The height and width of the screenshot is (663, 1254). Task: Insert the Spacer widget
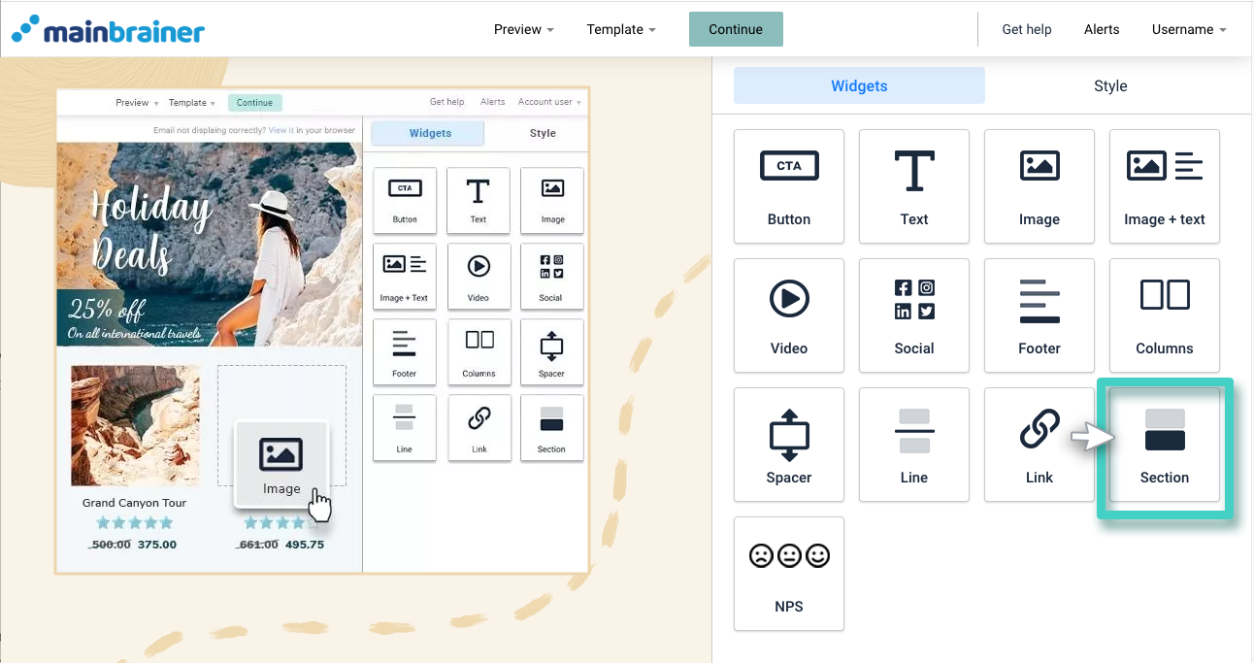pyautogui.click(x=788, y=445)
